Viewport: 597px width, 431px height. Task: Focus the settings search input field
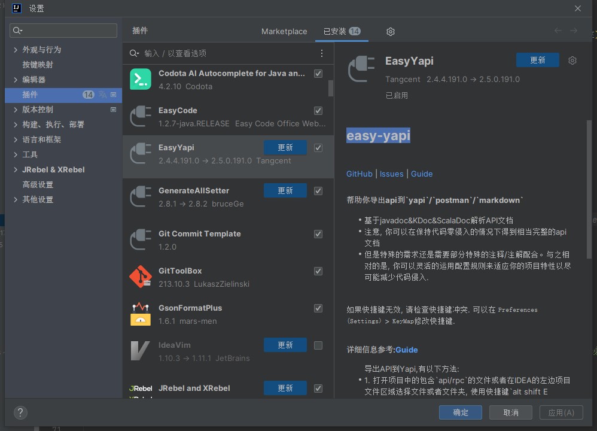point(63,31)
